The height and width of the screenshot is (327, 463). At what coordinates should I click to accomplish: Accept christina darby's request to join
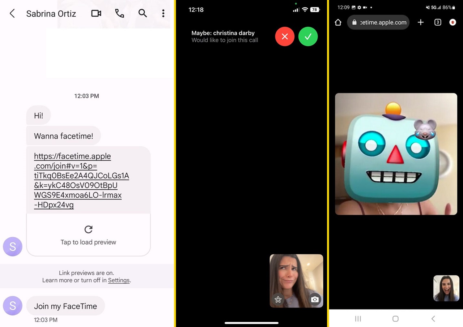pos(308,36)
